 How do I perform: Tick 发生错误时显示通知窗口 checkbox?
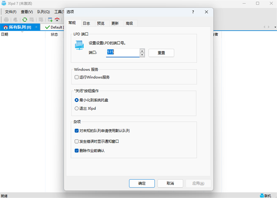(x=77, y=141)
